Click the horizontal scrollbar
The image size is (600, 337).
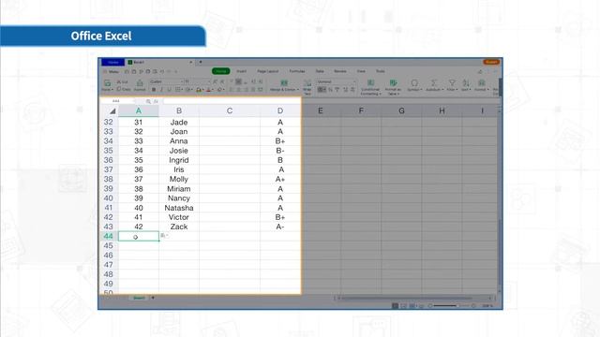click(414, 298)
